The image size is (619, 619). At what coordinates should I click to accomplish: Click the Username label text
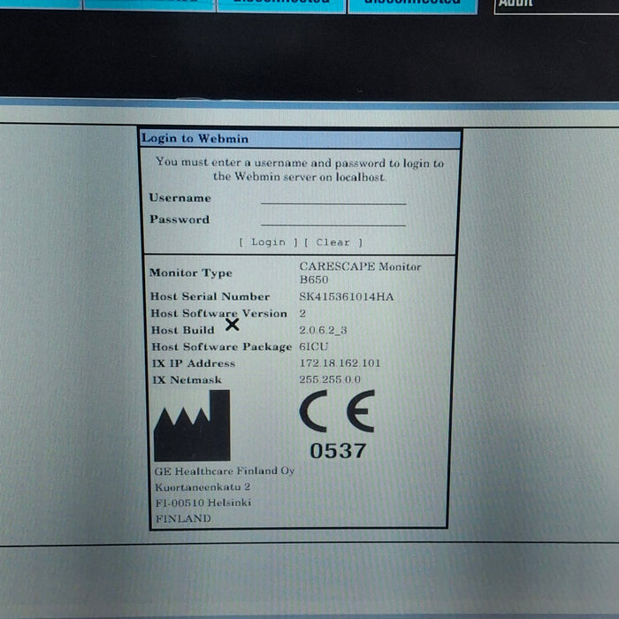coord(180,198)
